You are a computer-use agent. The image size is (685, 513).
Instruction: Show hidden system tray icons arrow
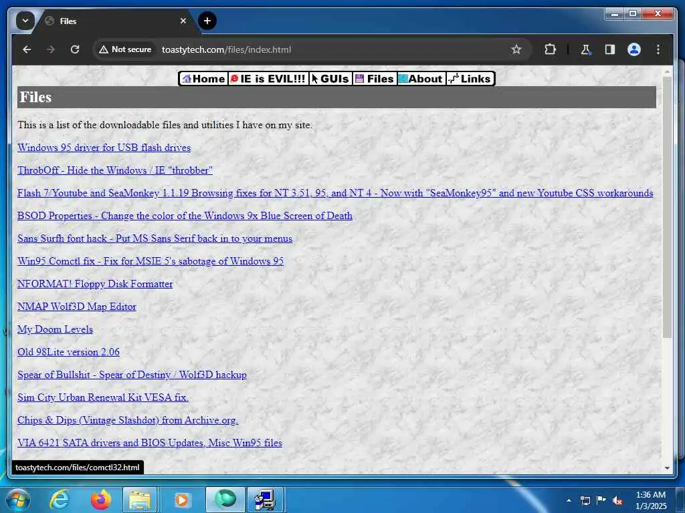click(569, 500)
